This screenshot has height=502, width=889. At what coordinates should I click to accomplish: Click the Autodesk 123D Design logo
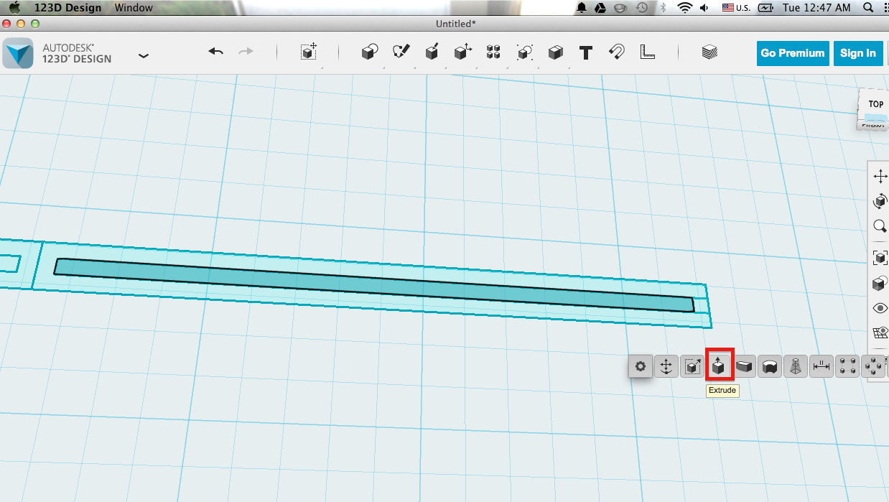17,53
